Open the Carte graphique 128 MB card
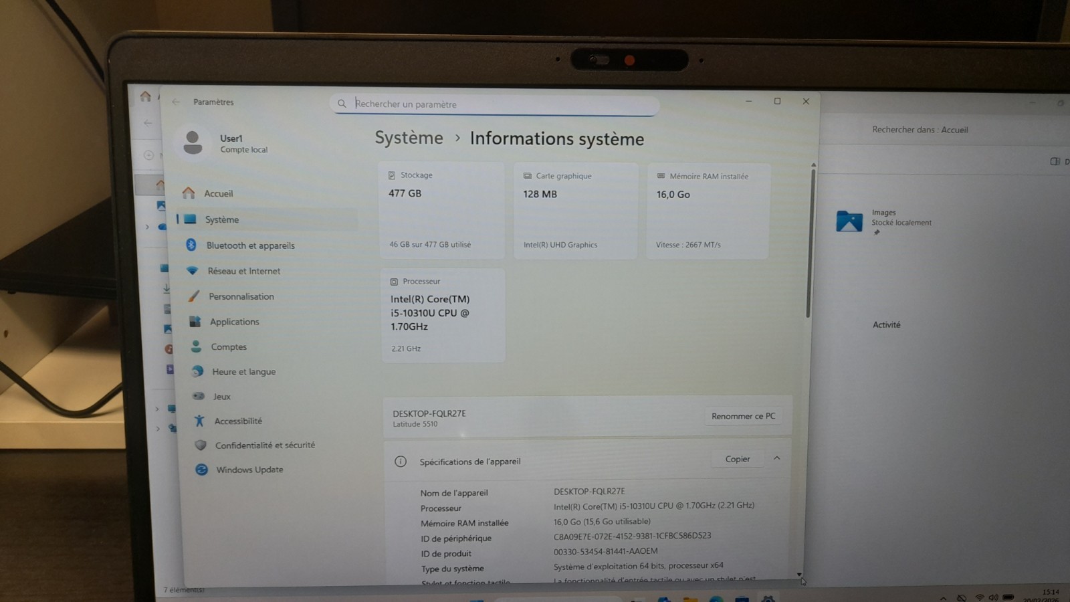Viewport: 1070px width, 602px height. [x=576, y=211]
